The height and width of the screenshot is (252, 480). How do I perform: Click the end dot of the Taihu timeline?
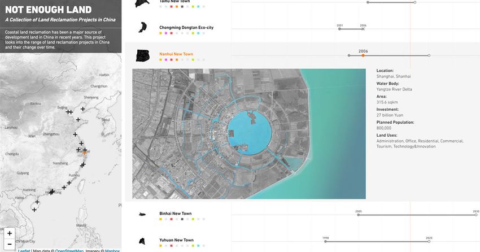[x=415, y=2]
